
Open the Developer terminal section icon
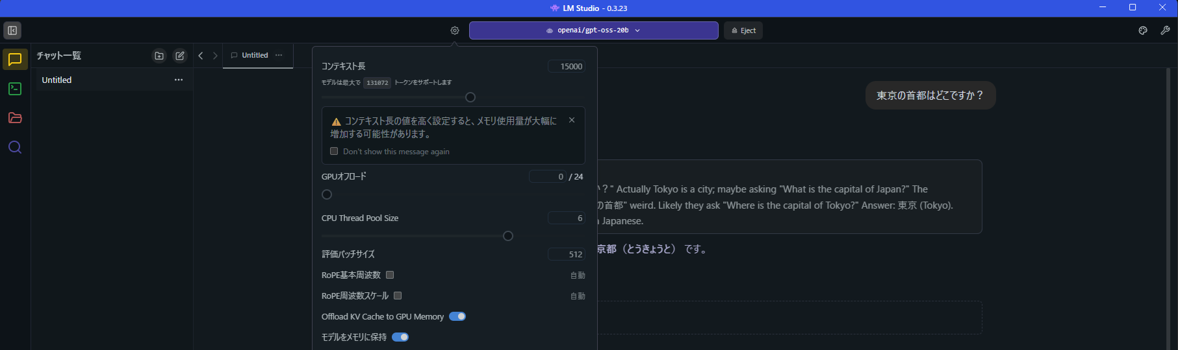coord(15,89)
